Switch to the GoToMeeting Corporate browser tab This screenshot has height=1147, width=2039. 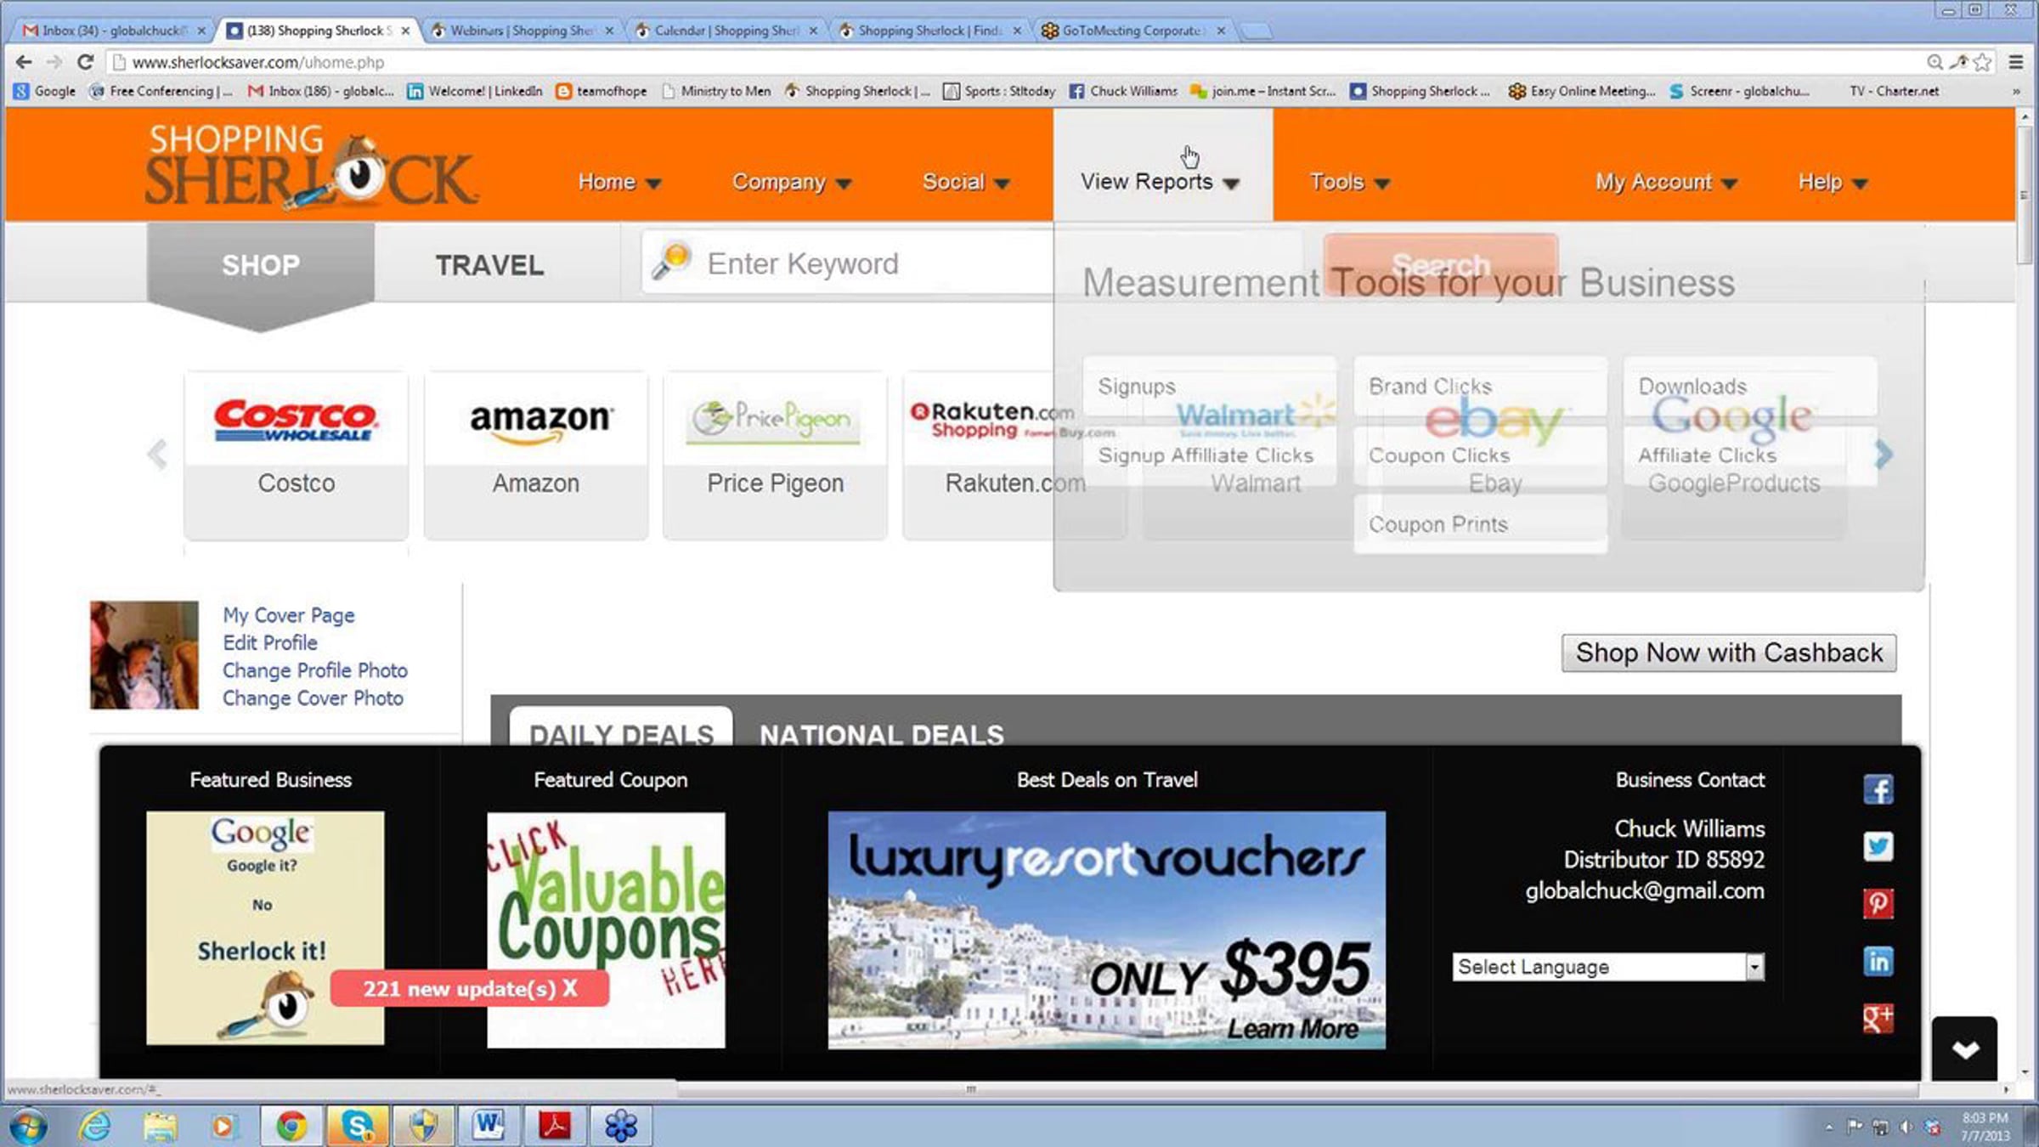coord(1134,31)
